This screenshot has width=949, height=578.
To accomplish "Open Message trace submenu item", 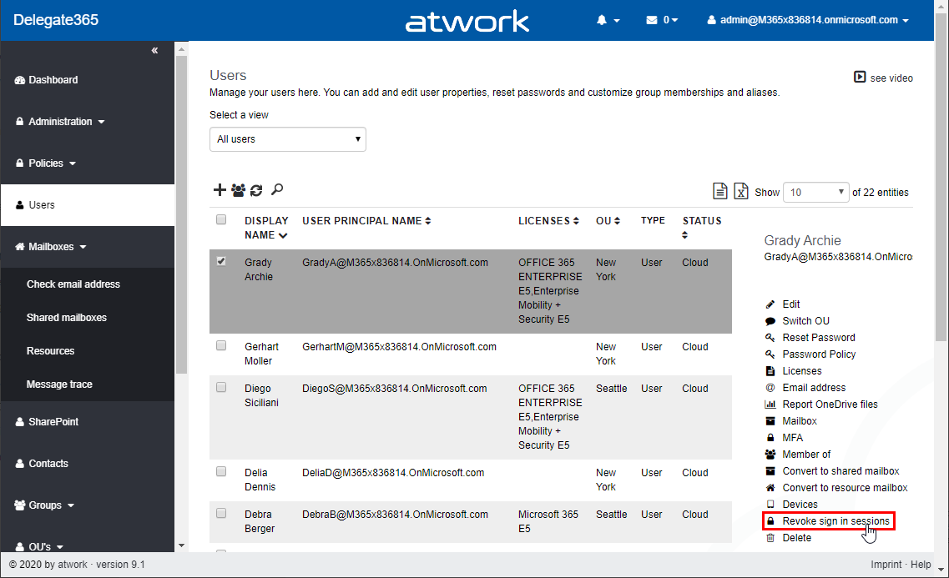I will [x=59, y=384].
